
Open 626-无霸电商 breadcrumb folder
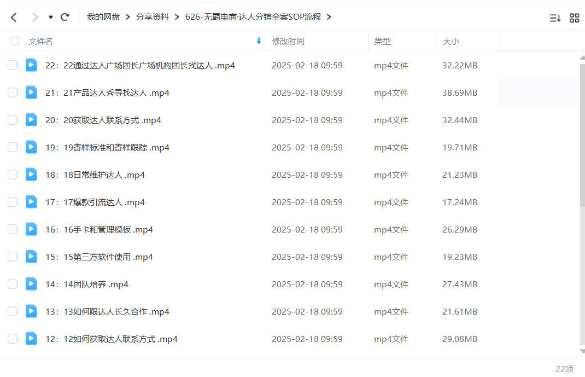253,17
